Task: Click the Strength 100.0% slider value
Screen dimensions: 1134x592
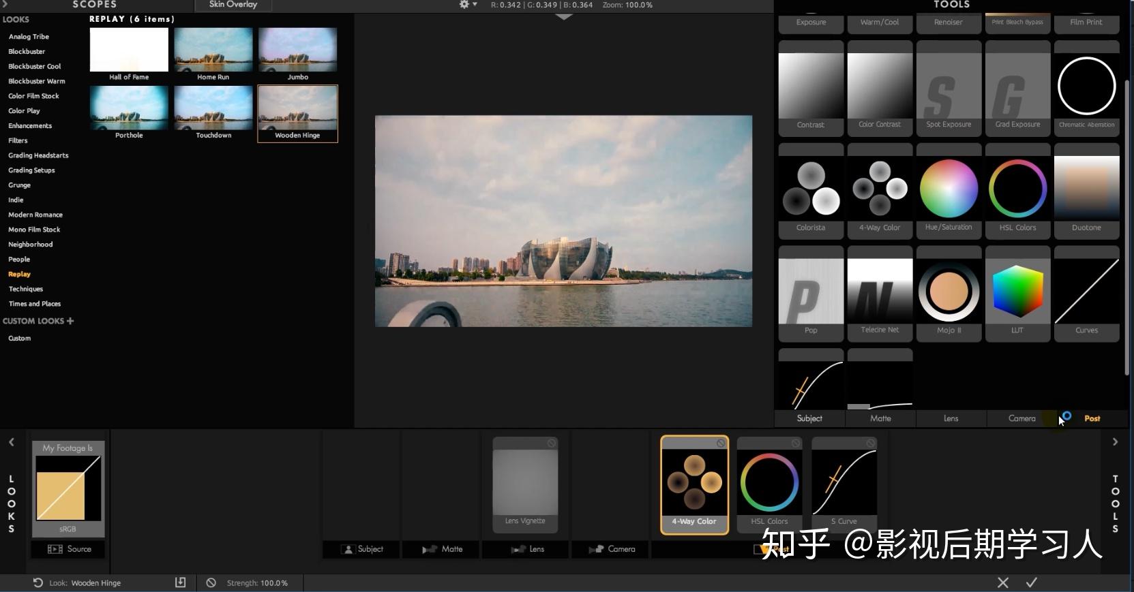Action: [257, 583]
